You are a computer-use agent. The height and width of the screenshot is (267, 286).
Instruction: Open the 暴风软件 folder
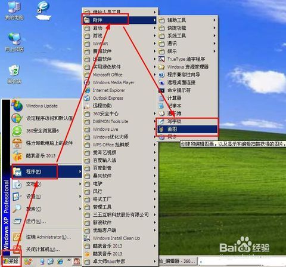pyautogui.click(x=120, y=176)
